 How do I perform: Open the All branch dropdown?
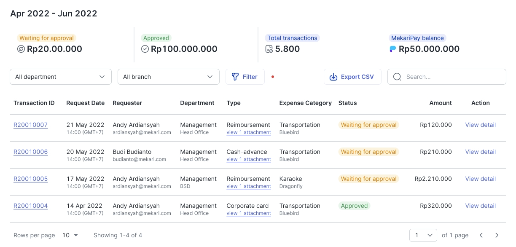pos(169,77)
